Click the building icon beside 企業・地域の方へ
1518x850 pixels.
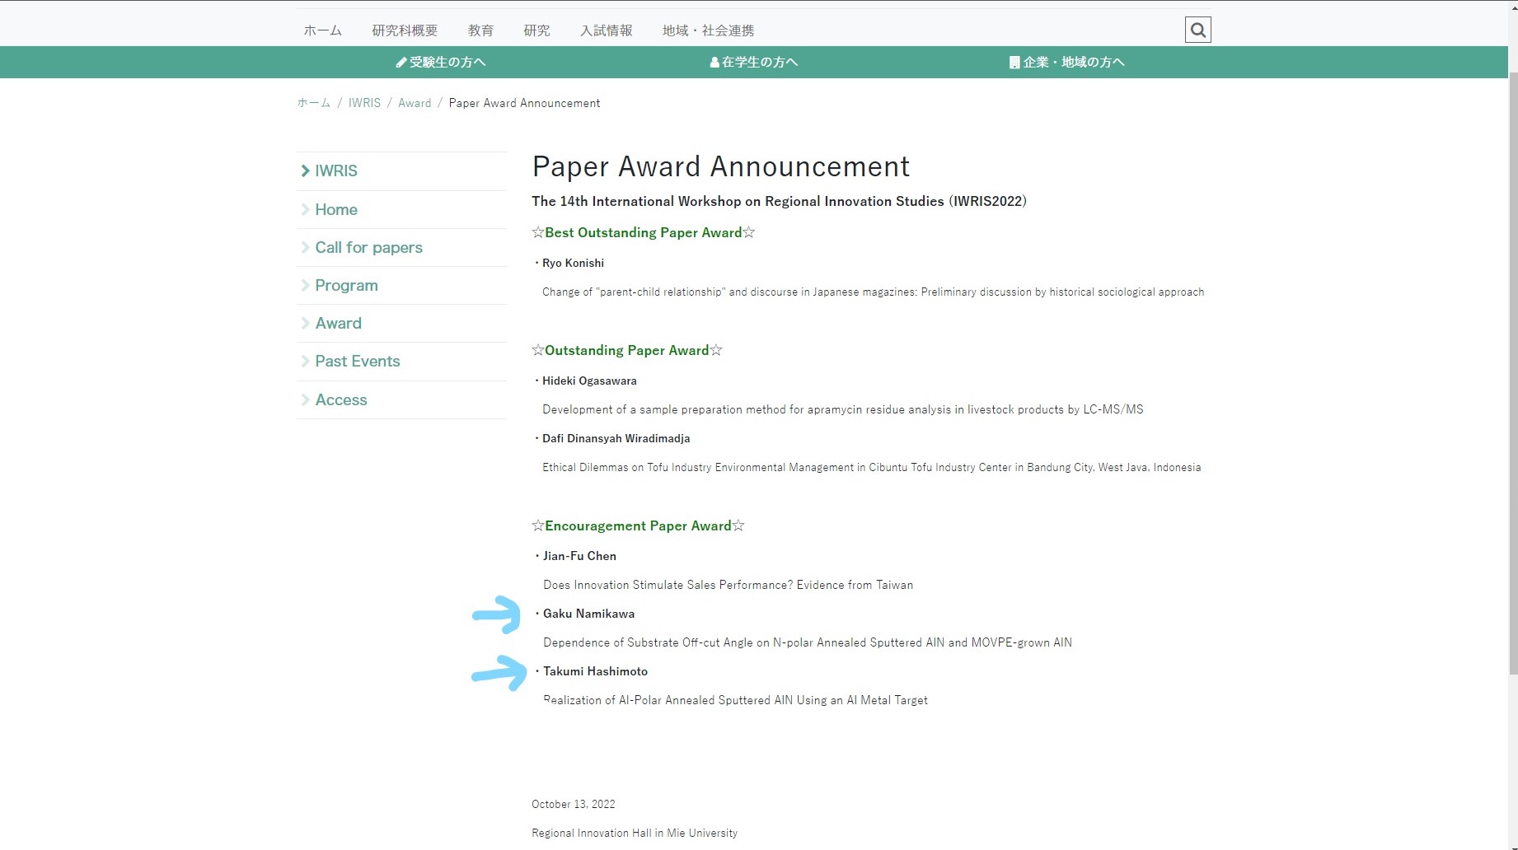[x=1014, y=63]
